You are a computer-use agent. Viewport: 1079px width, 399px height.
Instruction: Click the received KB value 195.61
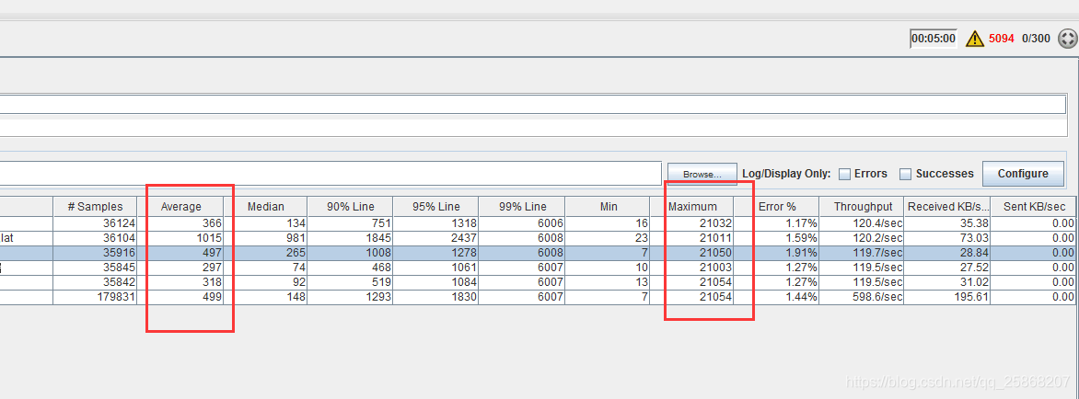click(947, 297)
